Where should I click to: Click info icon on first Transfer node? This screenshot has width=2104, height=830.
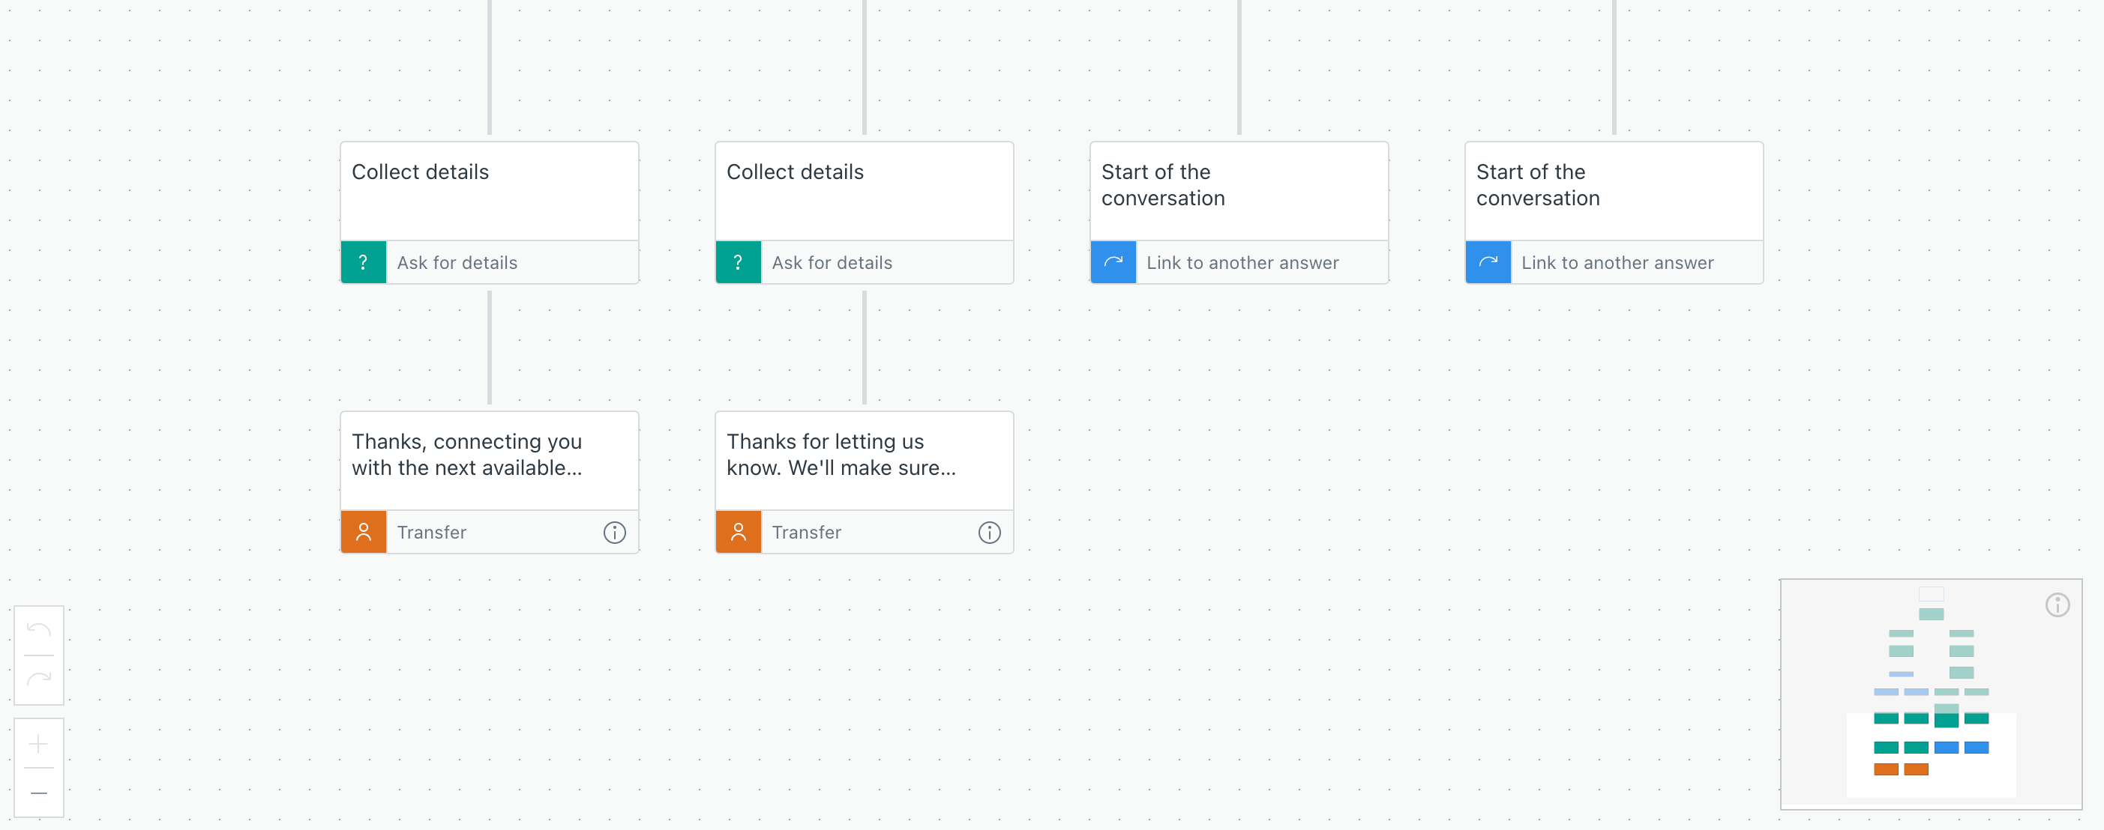point(614,532)
